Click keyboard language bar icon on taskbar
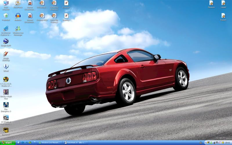The width and height of the screenshot is (232, 145). 201,143
